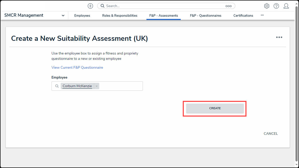Open the settings gear icon
The width and height of the screenshot is (299, 168).
(267, 6)
